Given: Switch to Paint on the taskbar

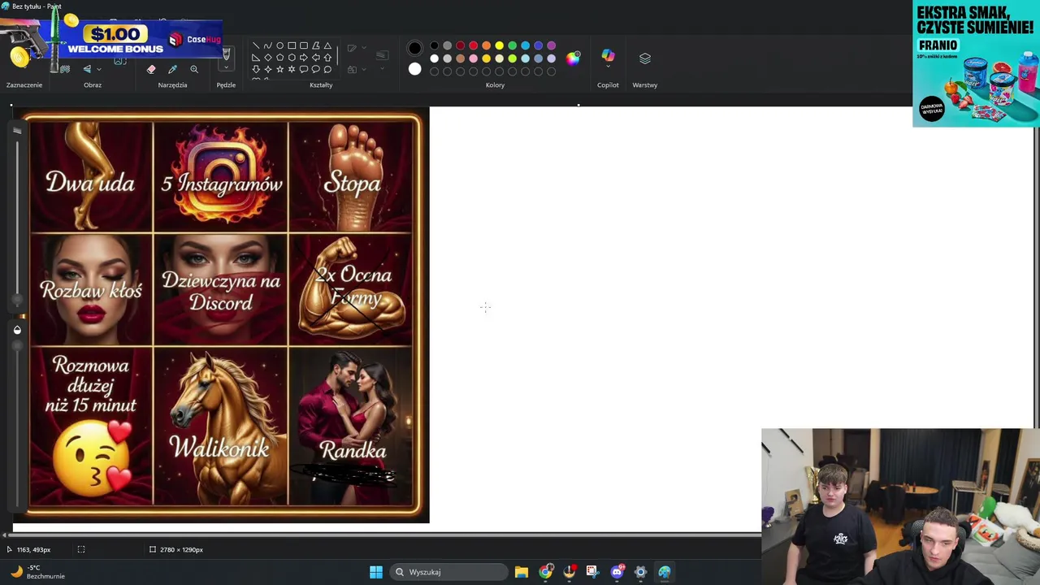Looking at the screenshot, I should point(665,572).
